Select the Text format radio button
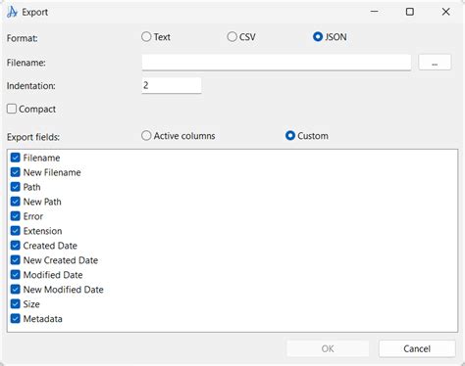Image resolution: width=465 pixels, height=366 pixels. pos(146,36)
